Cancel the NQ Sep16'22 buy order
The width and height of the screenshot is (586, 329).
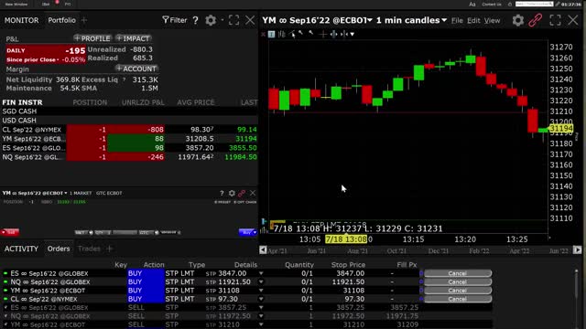458,282
